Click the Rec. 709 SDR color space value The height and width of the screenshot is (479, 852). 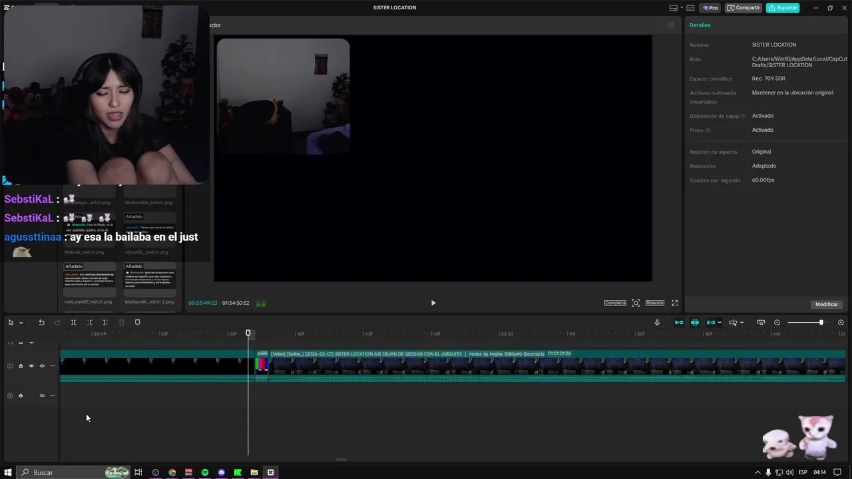point(769,79)
